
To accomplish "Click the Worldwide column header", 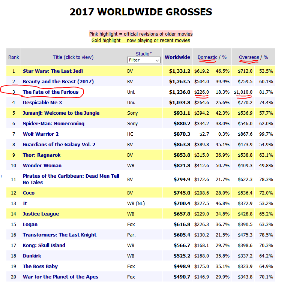I will point(177,57).
